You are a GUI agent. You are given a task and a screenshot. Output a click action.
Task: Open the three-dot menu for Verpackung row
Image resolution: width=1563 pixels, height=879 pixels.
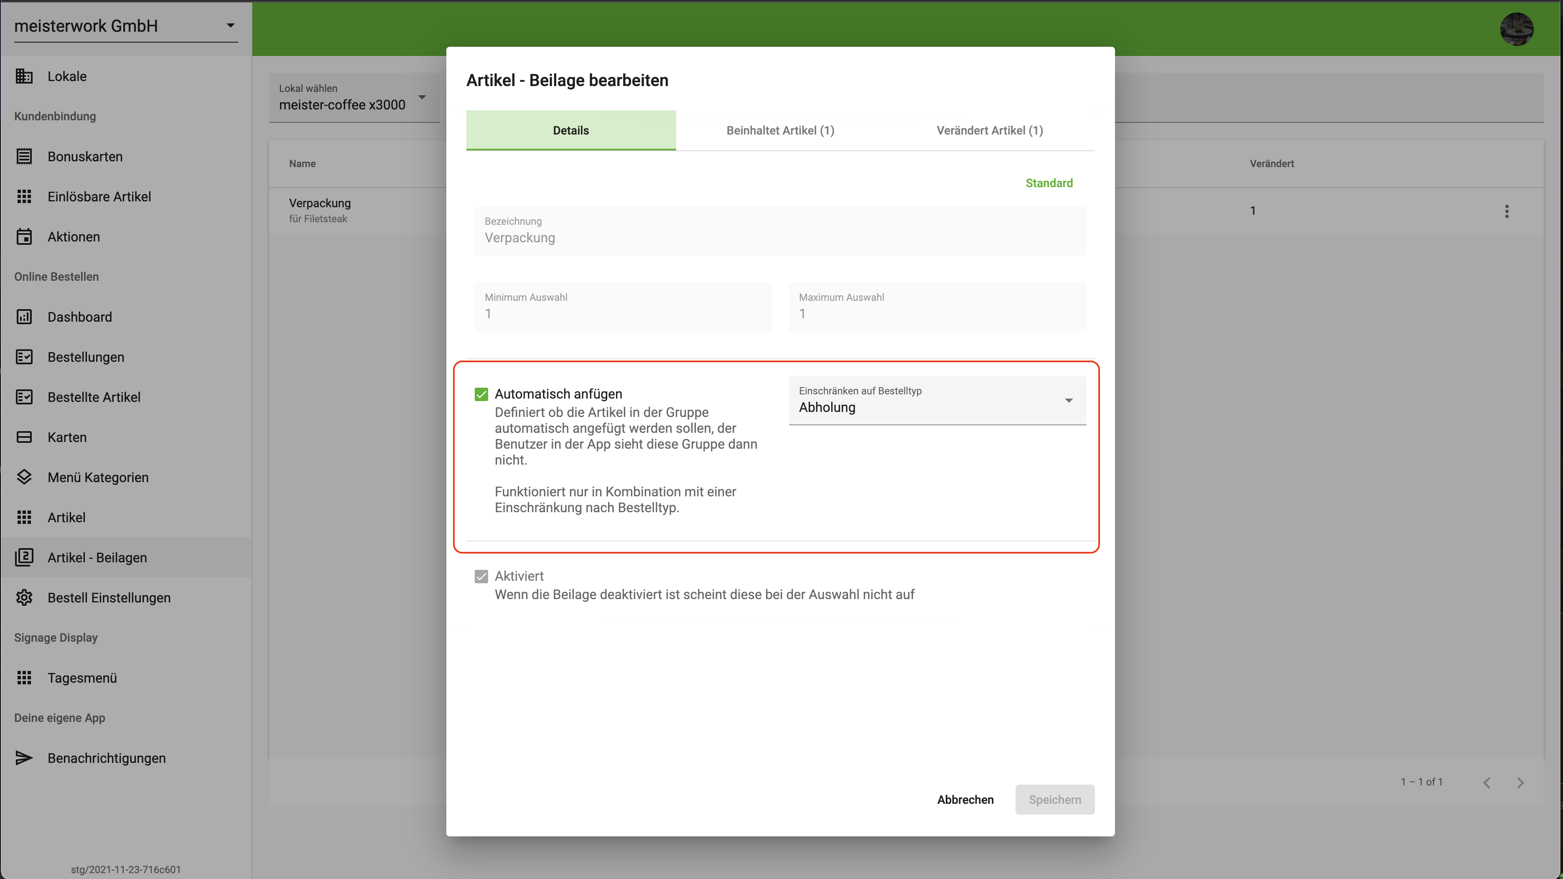click(1507, 211)
